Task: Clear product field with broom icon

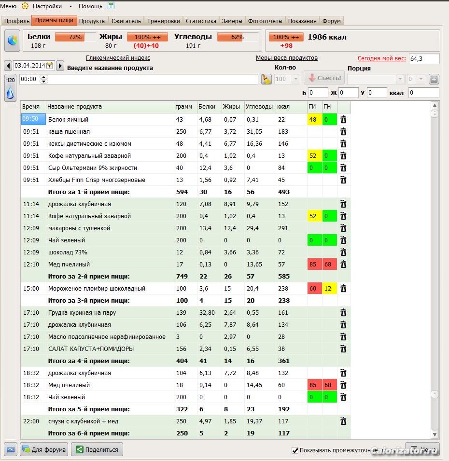Action: (267, 79)
